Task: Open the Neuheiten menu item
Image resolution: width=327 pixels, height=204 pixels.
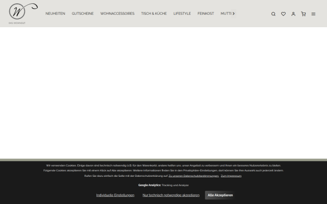Action: tap(55, 14)
